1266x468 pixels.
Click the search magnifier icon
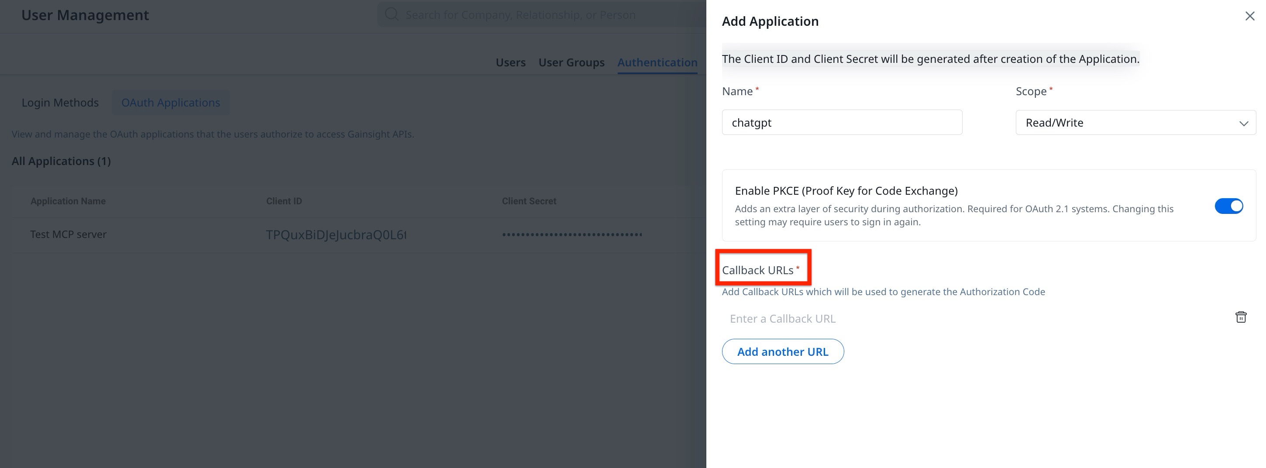391,15
